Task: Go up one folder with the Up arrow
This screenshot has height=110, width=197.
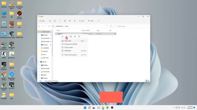Action: tap(49, 26)
